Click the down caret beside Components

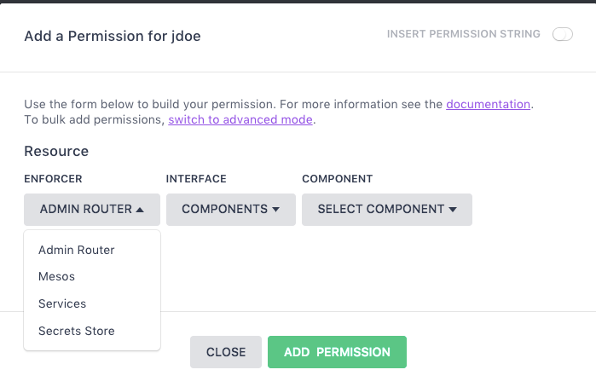[x=275, y=209]
